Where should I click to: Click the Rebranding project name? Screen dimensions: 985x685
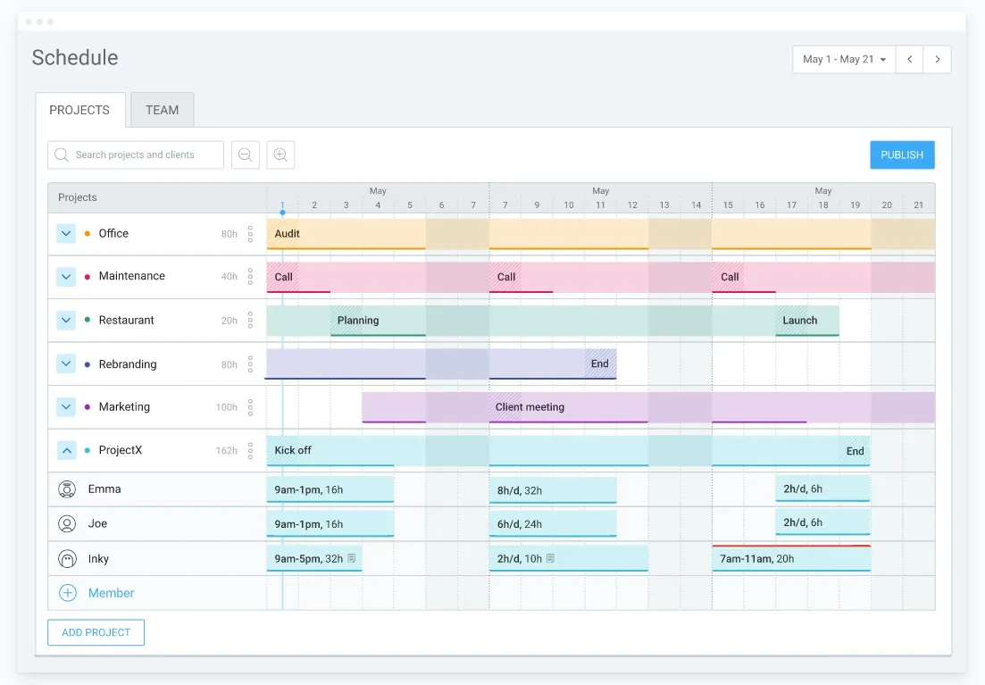pyautogui.click(x=128, y=364)
